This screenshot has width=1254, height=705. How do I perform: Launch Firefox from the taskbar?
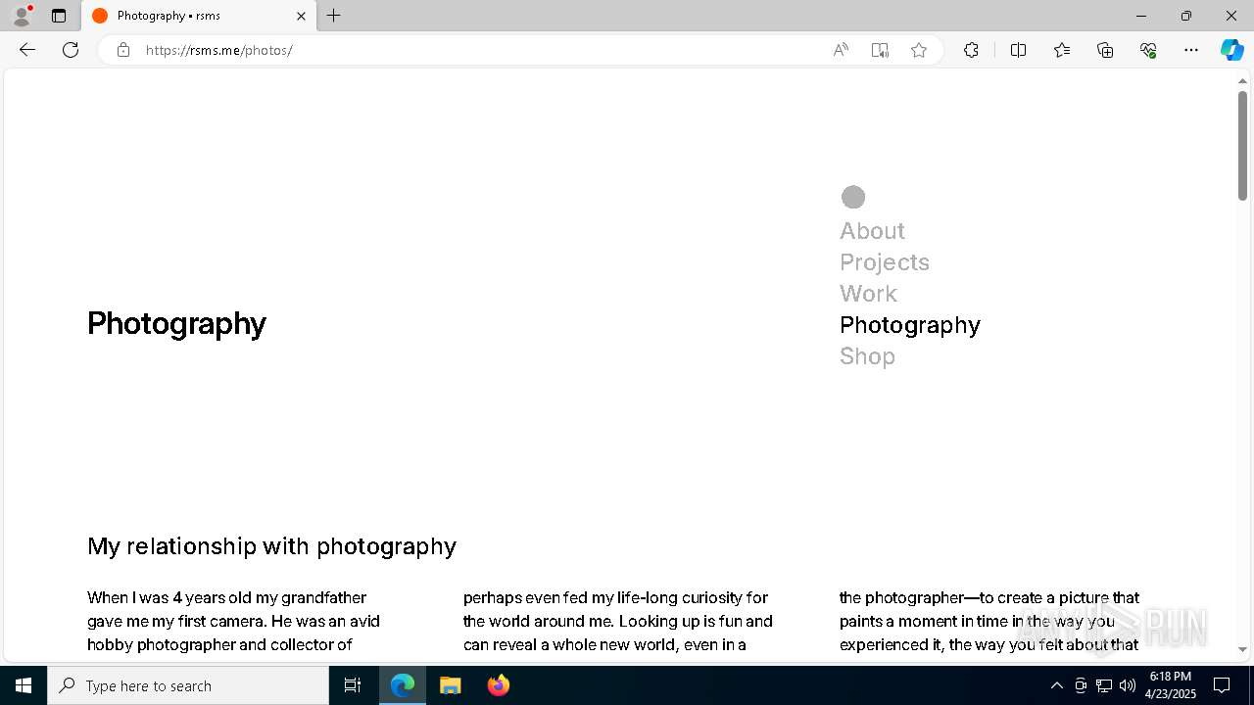click(x=498, y=685)
